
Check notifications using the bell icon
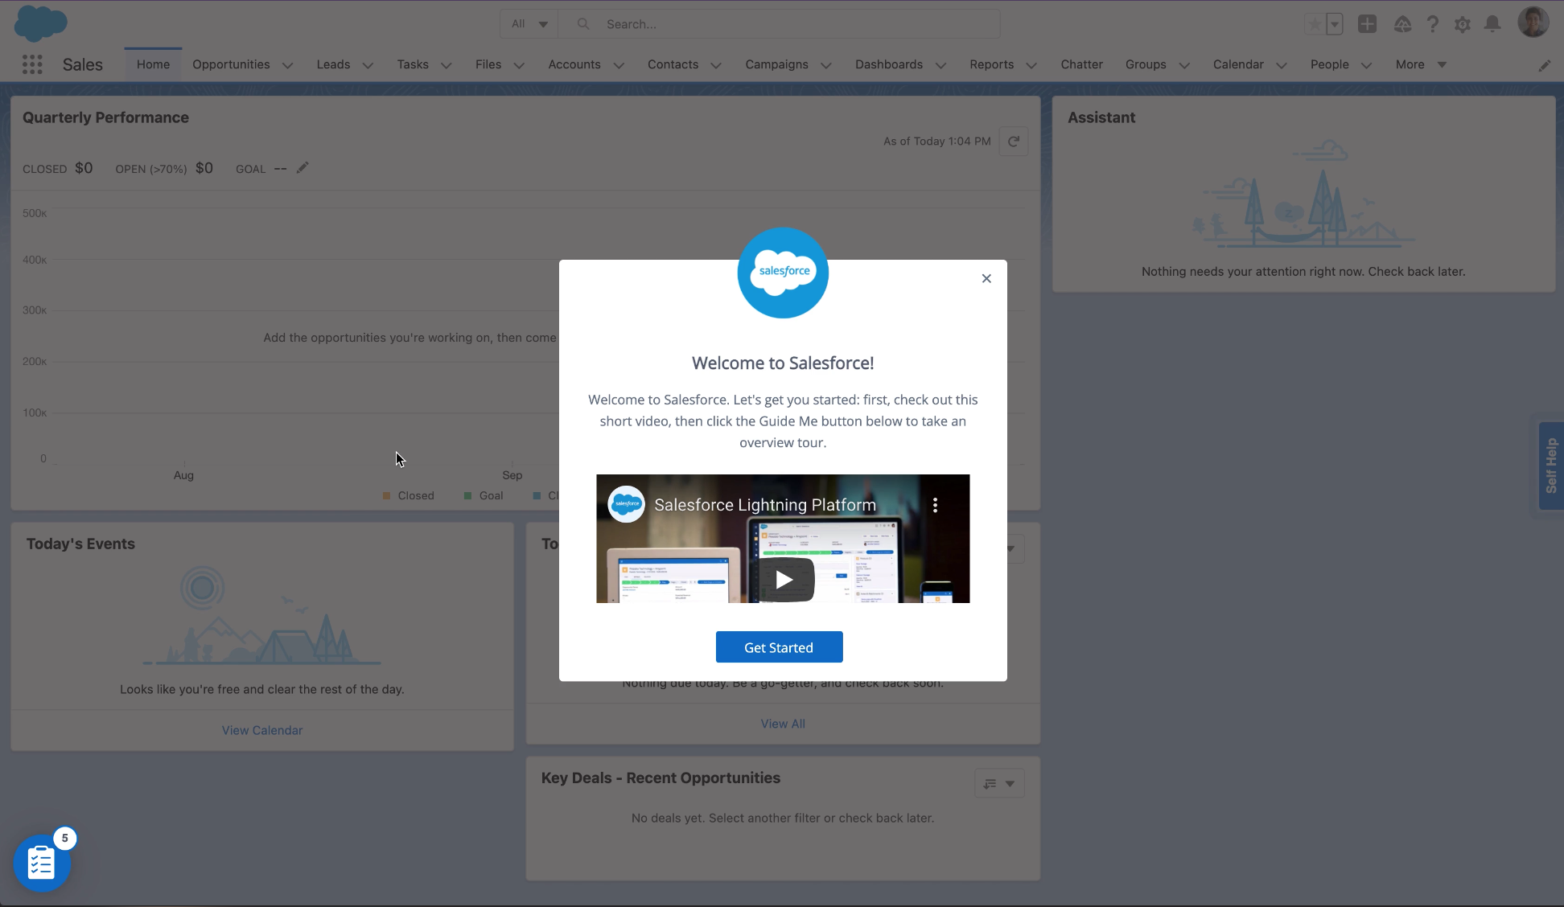tap(1492, 24)
